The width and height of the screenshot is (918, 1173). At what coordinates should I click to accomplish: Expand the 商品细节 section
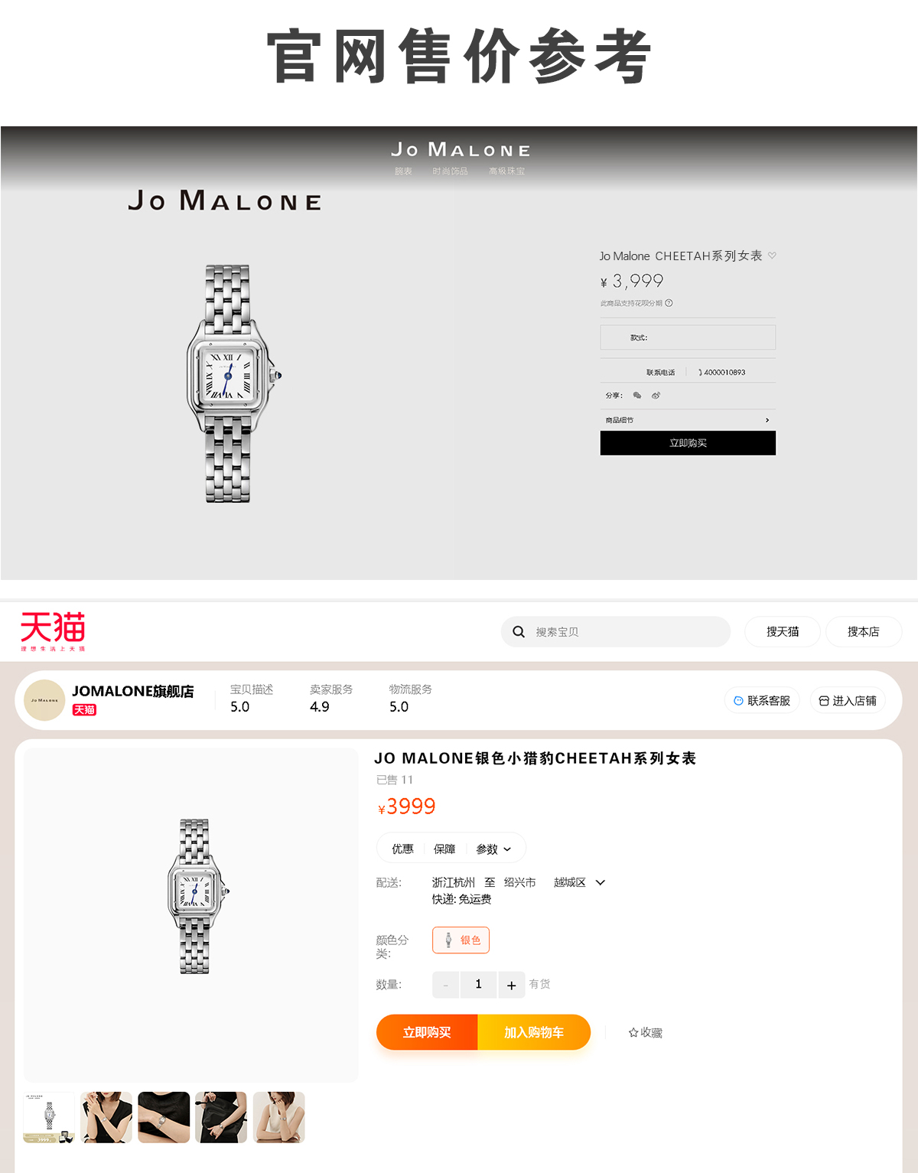[x=688, y=420]
